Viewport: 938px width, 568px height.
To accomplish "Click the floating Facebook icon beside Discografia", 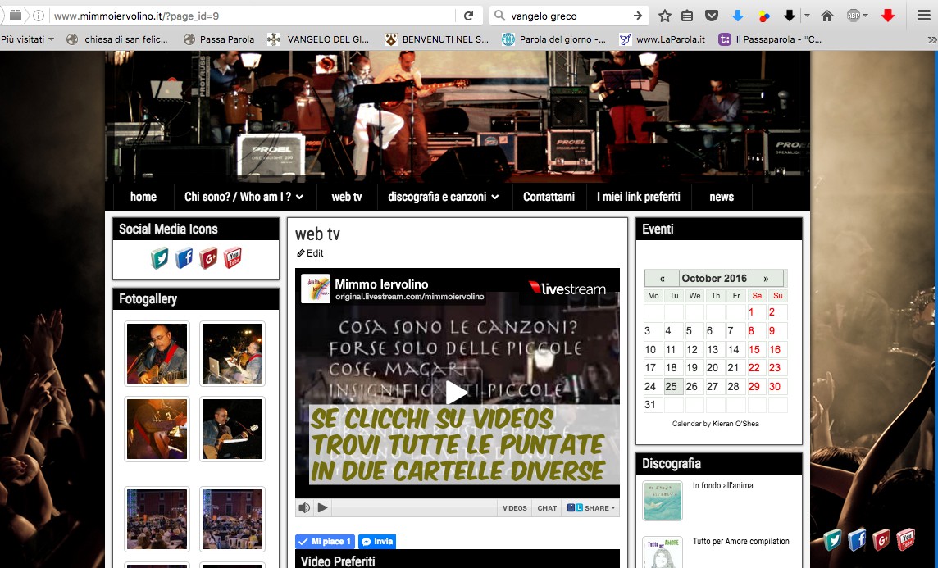I will tap(858, 540).
